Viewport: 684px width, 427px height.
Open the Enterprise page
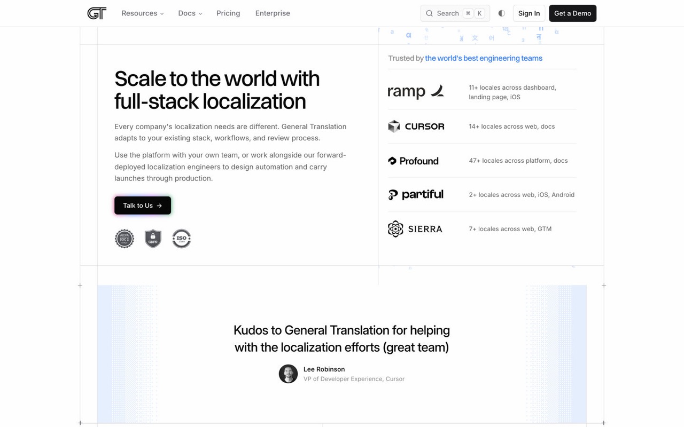(x=273, y=13)
